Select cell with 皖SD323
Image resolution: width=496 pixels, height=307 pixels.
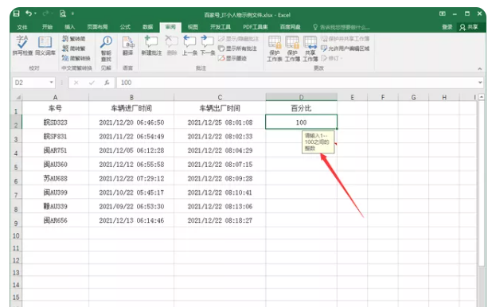tap(56, 122)
